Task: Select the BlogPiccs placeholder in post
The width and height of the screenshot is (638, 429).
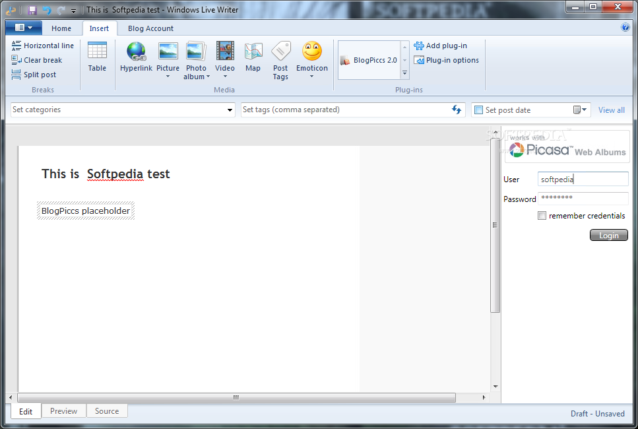Action: pyautogui.click(x=86, y=211)
